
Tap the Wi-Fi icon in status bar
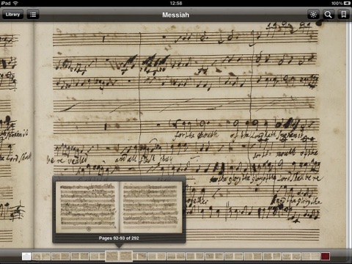point(15,3)
